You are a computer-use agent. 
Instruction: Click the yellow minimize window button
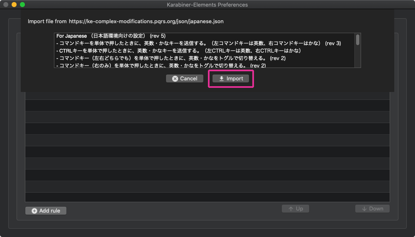point(14,5)
